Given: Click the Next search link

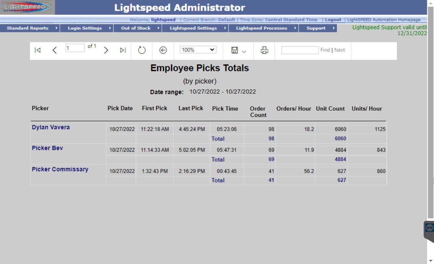Looking at the screenshot, I should coord(340,50).
